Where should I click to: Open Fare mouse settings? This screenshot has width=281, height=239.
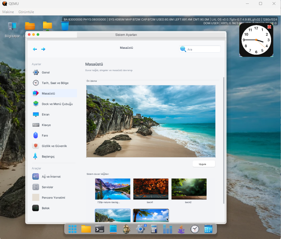[54, 135]
